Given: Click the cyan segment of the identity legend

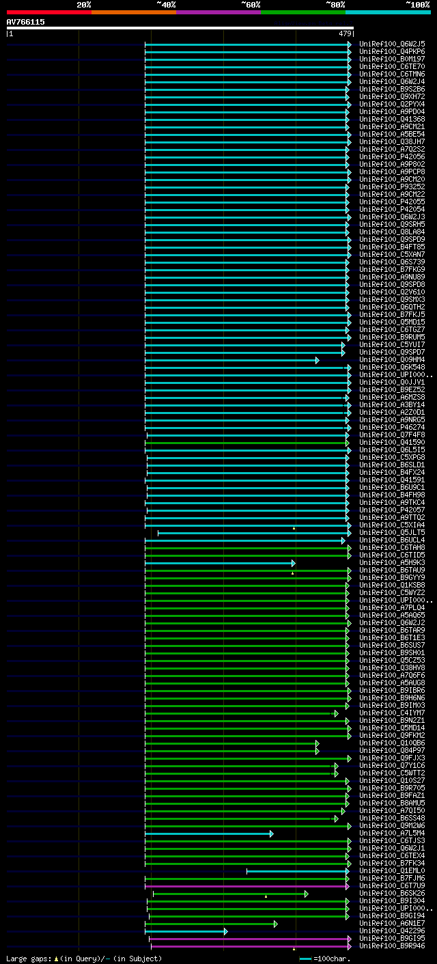Looking at the screenshot, I should pyautogui.click(x=388, y=12).
